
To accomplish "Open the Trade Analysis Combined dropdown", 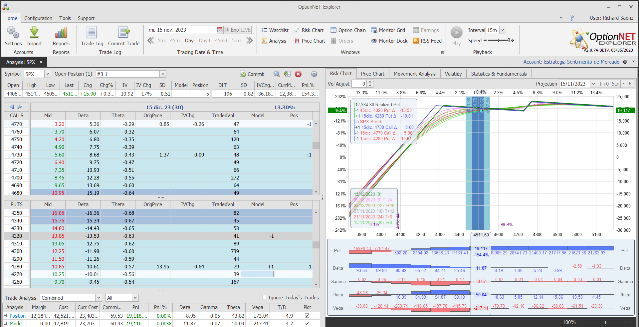I will [x=99, y=298].
